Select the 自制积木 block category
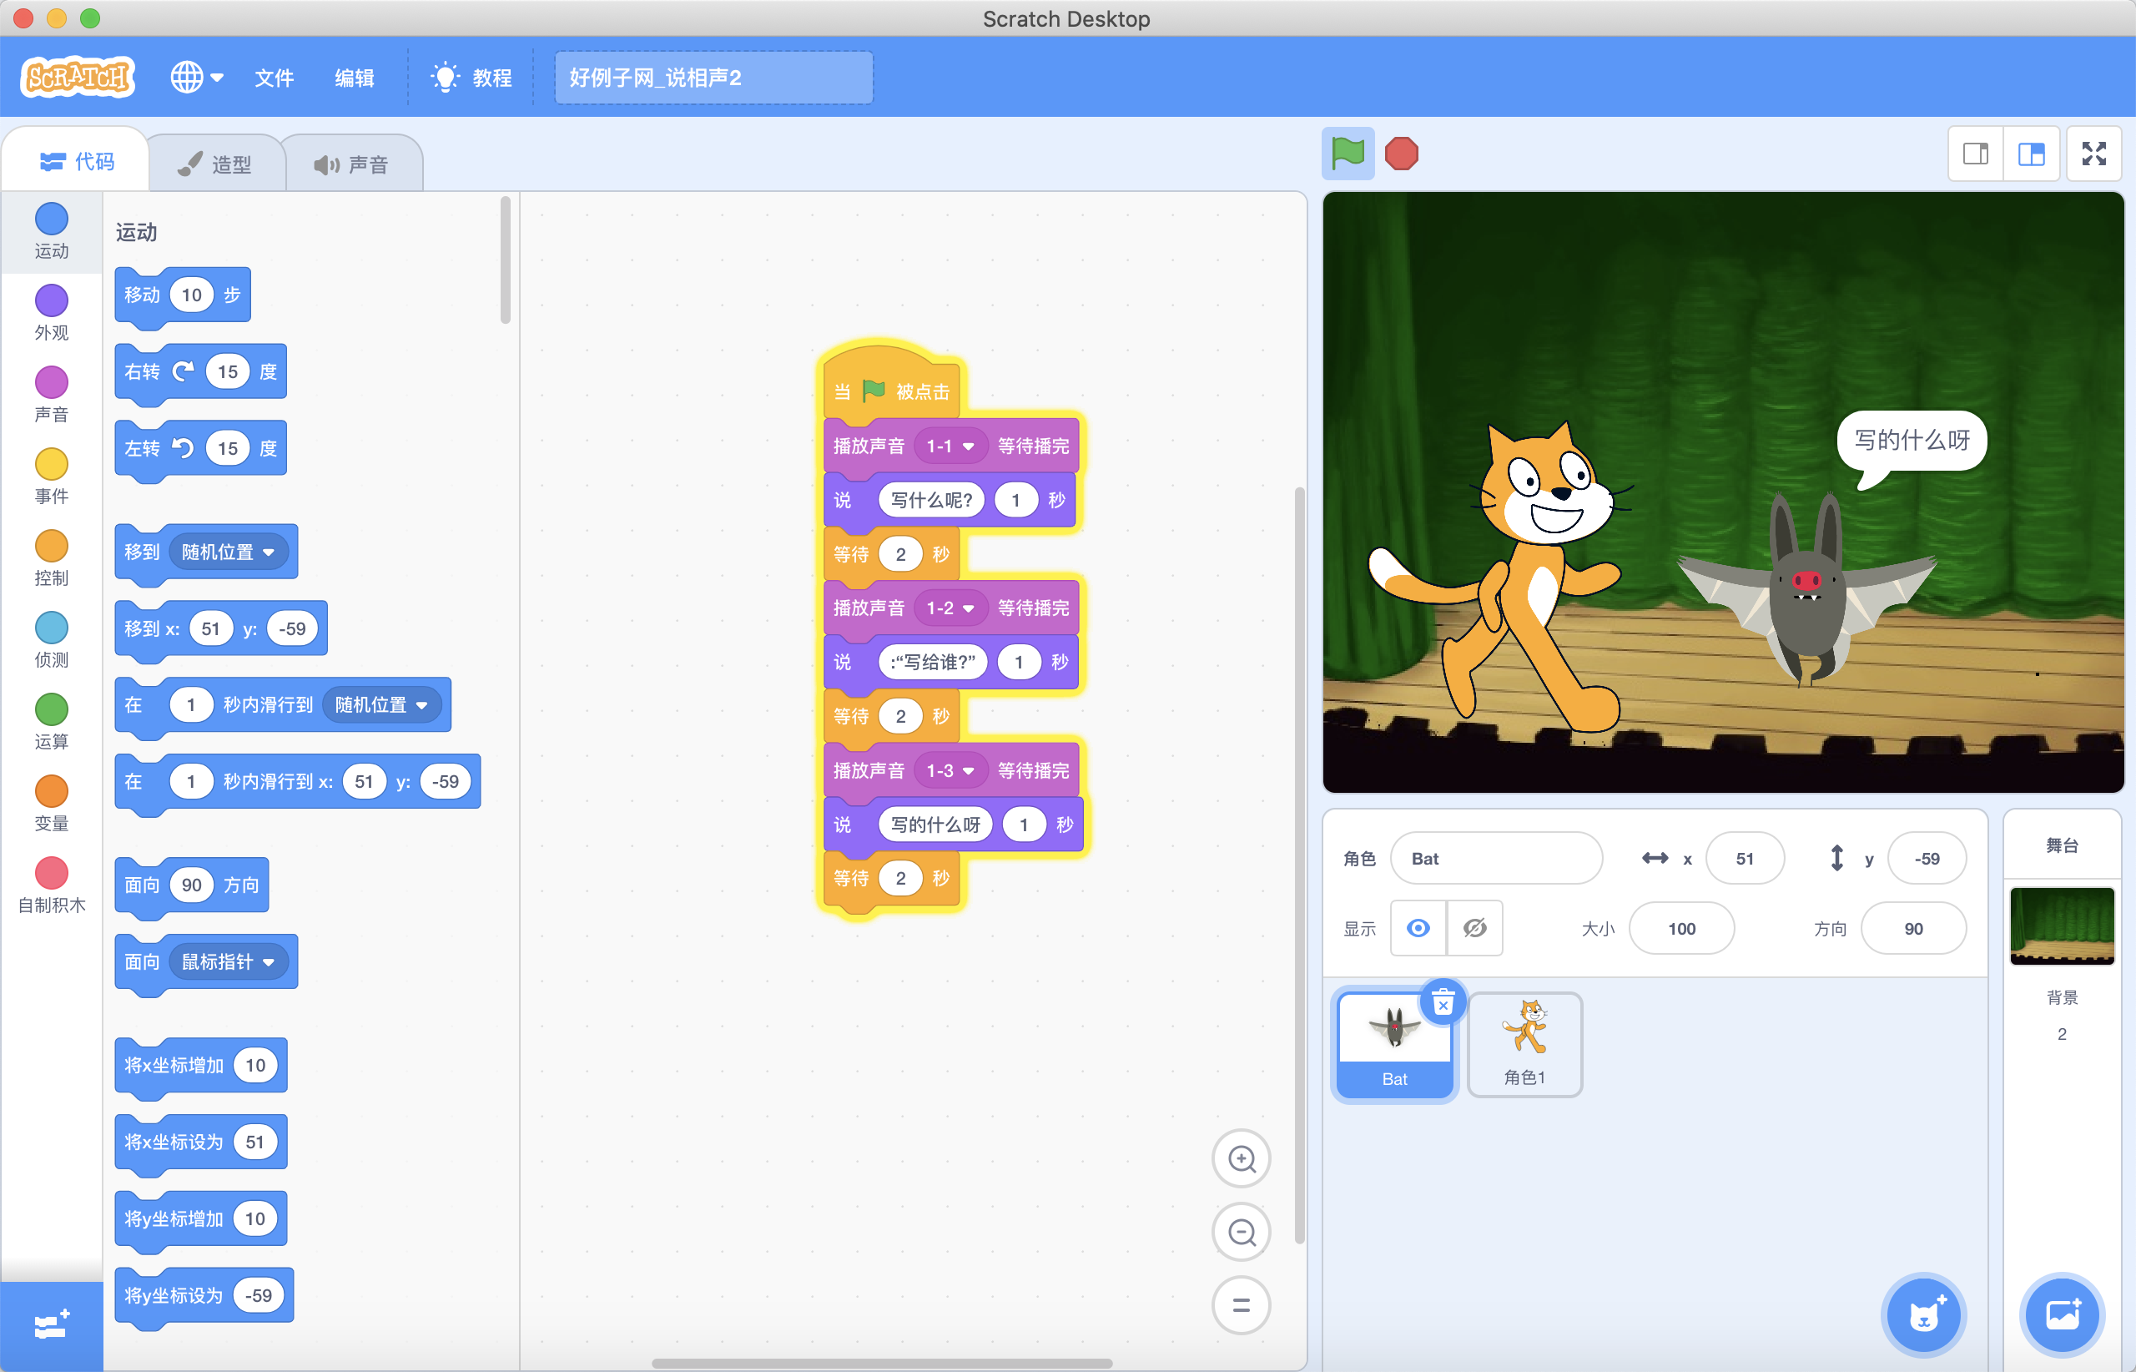Image resolution: width=2136 pixels, height=1372 pixels. point(52,885)
